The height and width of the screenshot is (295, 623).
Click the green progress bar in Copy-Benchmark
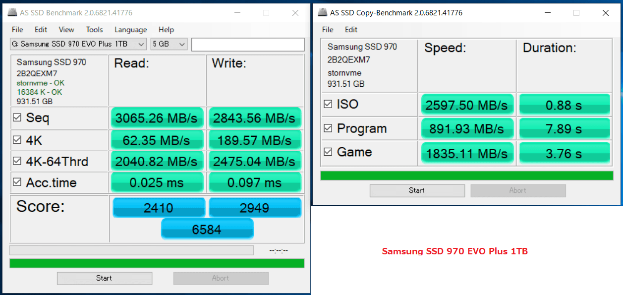[x=466, y=176]
